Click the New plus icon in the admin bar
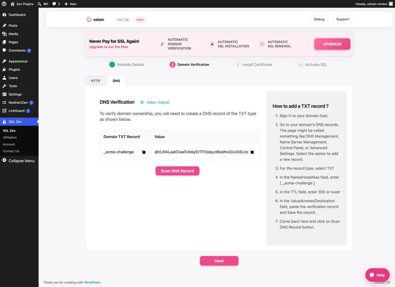 66,4
